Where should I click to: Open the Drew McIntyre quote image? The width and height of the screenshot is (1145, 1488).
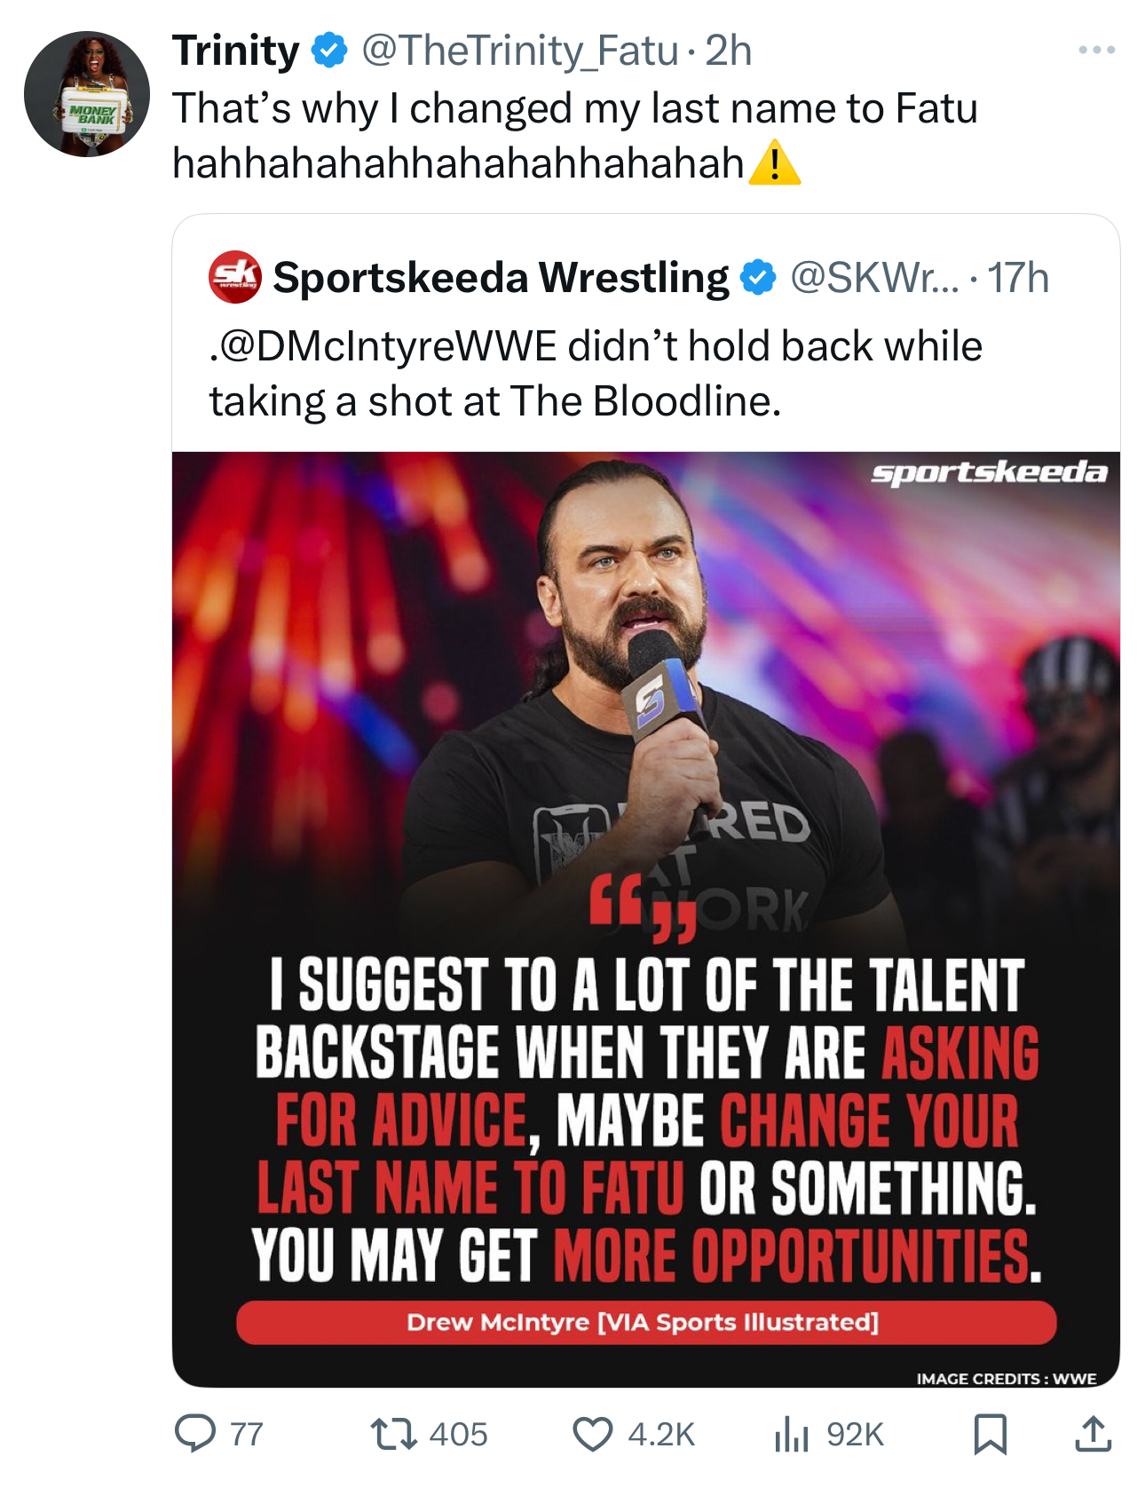coord(645,919)
